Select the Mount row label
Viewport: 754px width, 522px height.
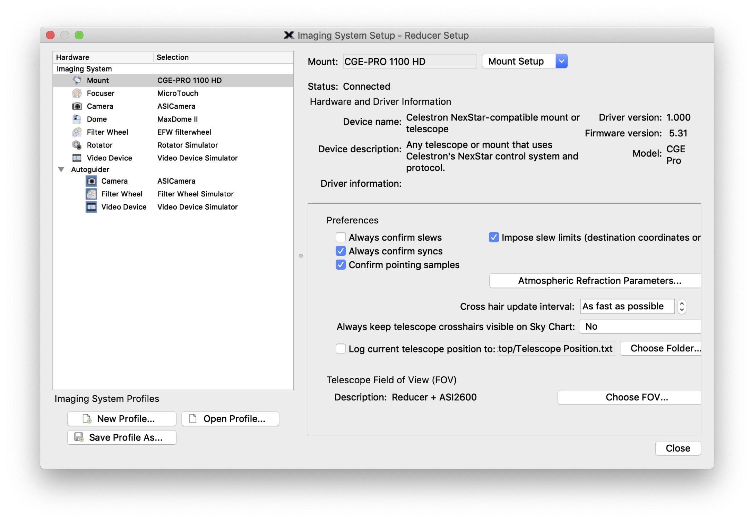tap(98, 80)
